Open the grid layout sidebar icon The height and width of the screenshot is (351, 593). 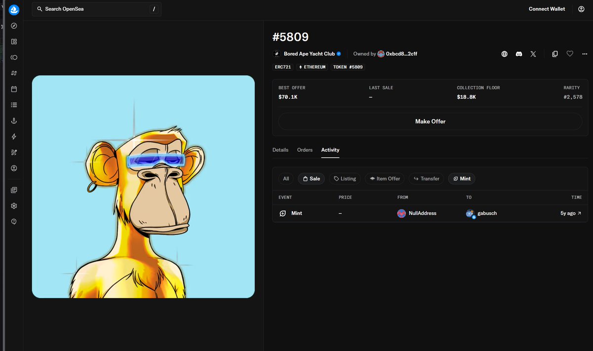click(14, 41)
